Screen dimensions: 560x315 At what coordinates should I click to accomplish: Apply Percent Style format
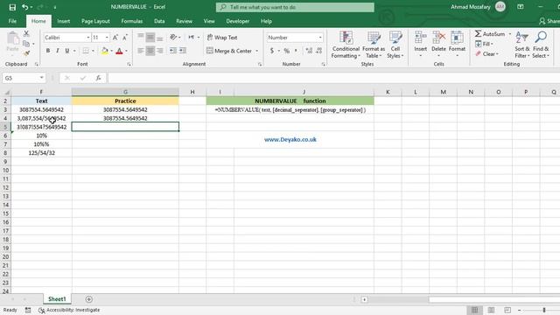coord(286,51)
